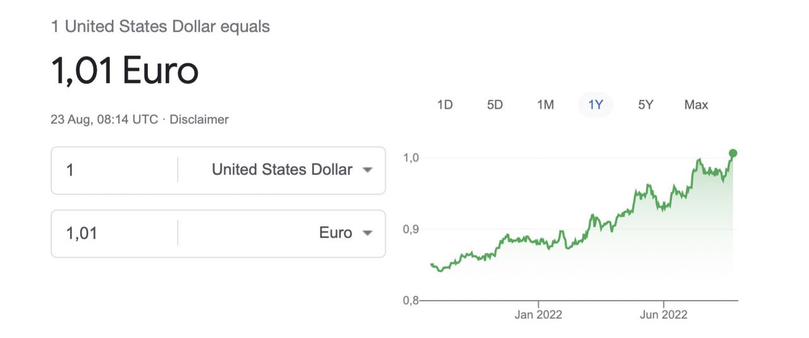
Task: Click the large 1,01 Euro result heading
Action: tap(125, 70)
